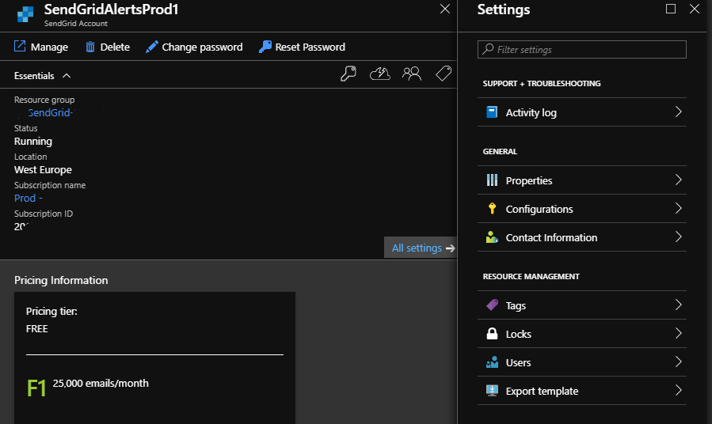
Task: Click the Activity log book icon
Action: click(492, 112)
